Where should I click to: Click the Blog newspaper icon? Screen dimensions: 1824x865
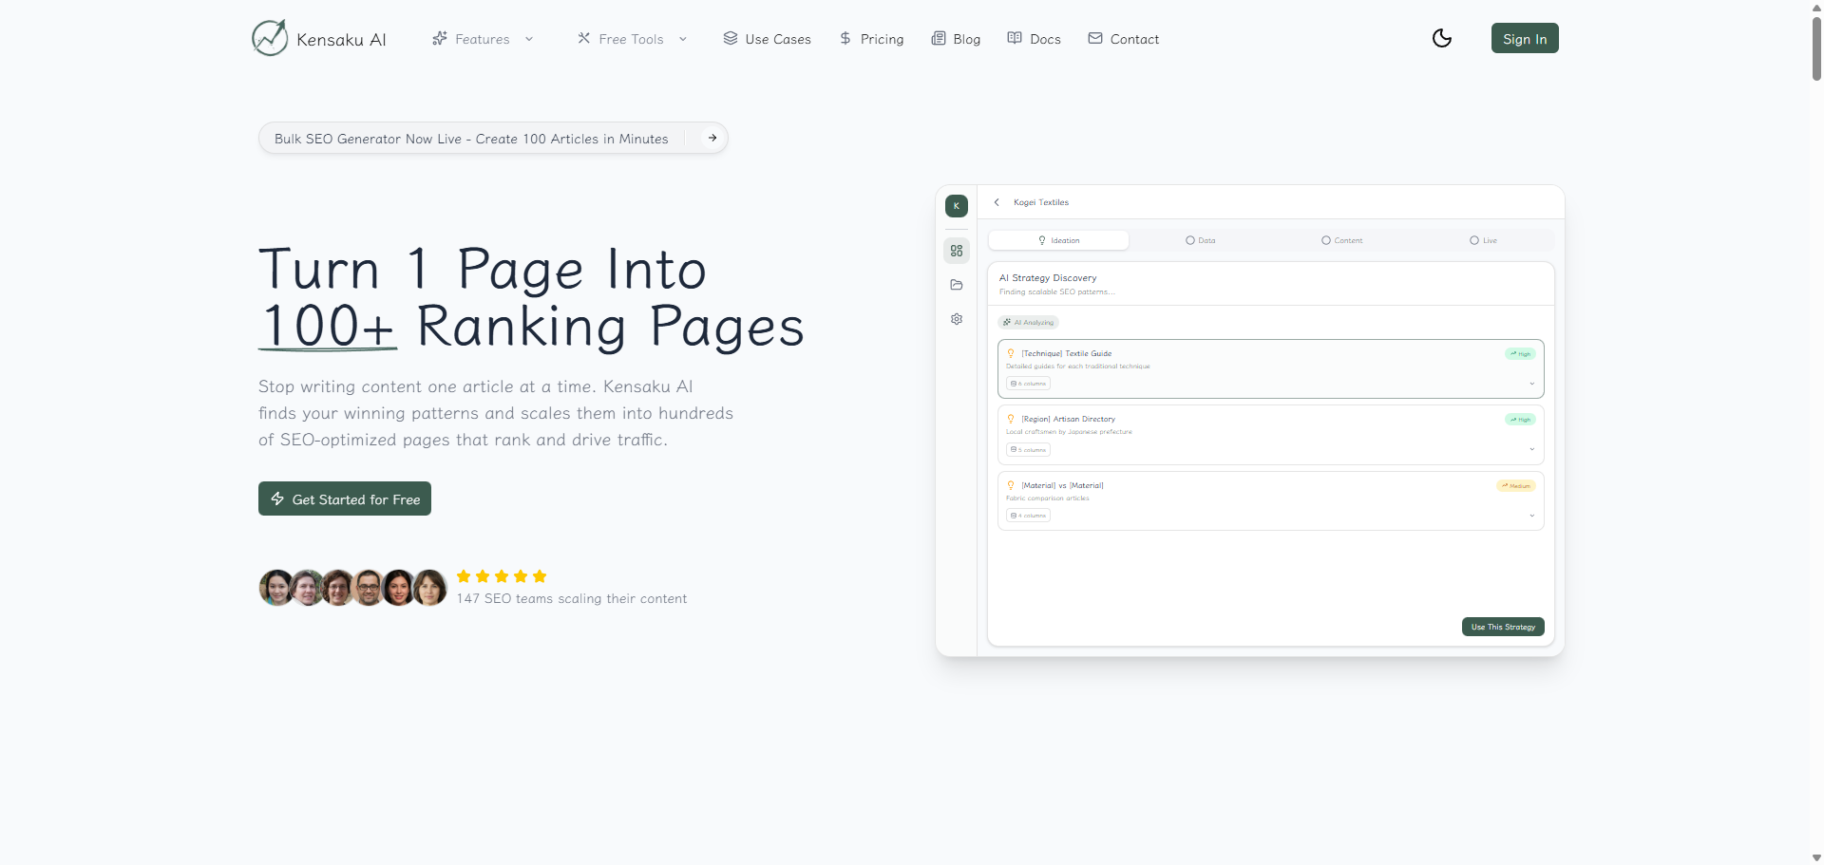(939, 38)
